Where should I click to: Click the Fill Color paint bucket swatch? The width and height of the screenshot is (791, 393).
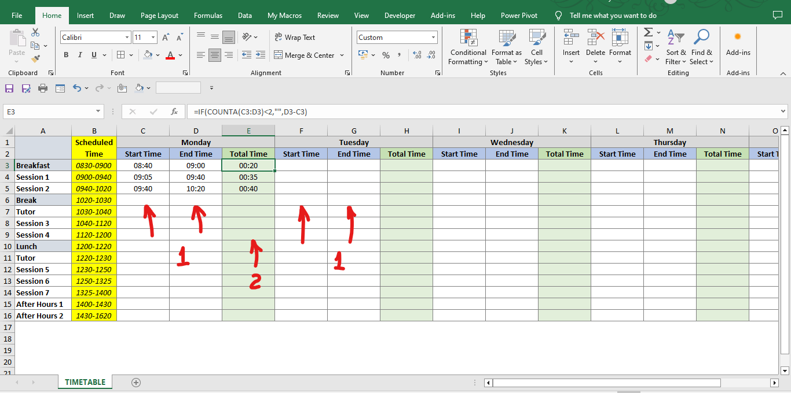point(148,55)
